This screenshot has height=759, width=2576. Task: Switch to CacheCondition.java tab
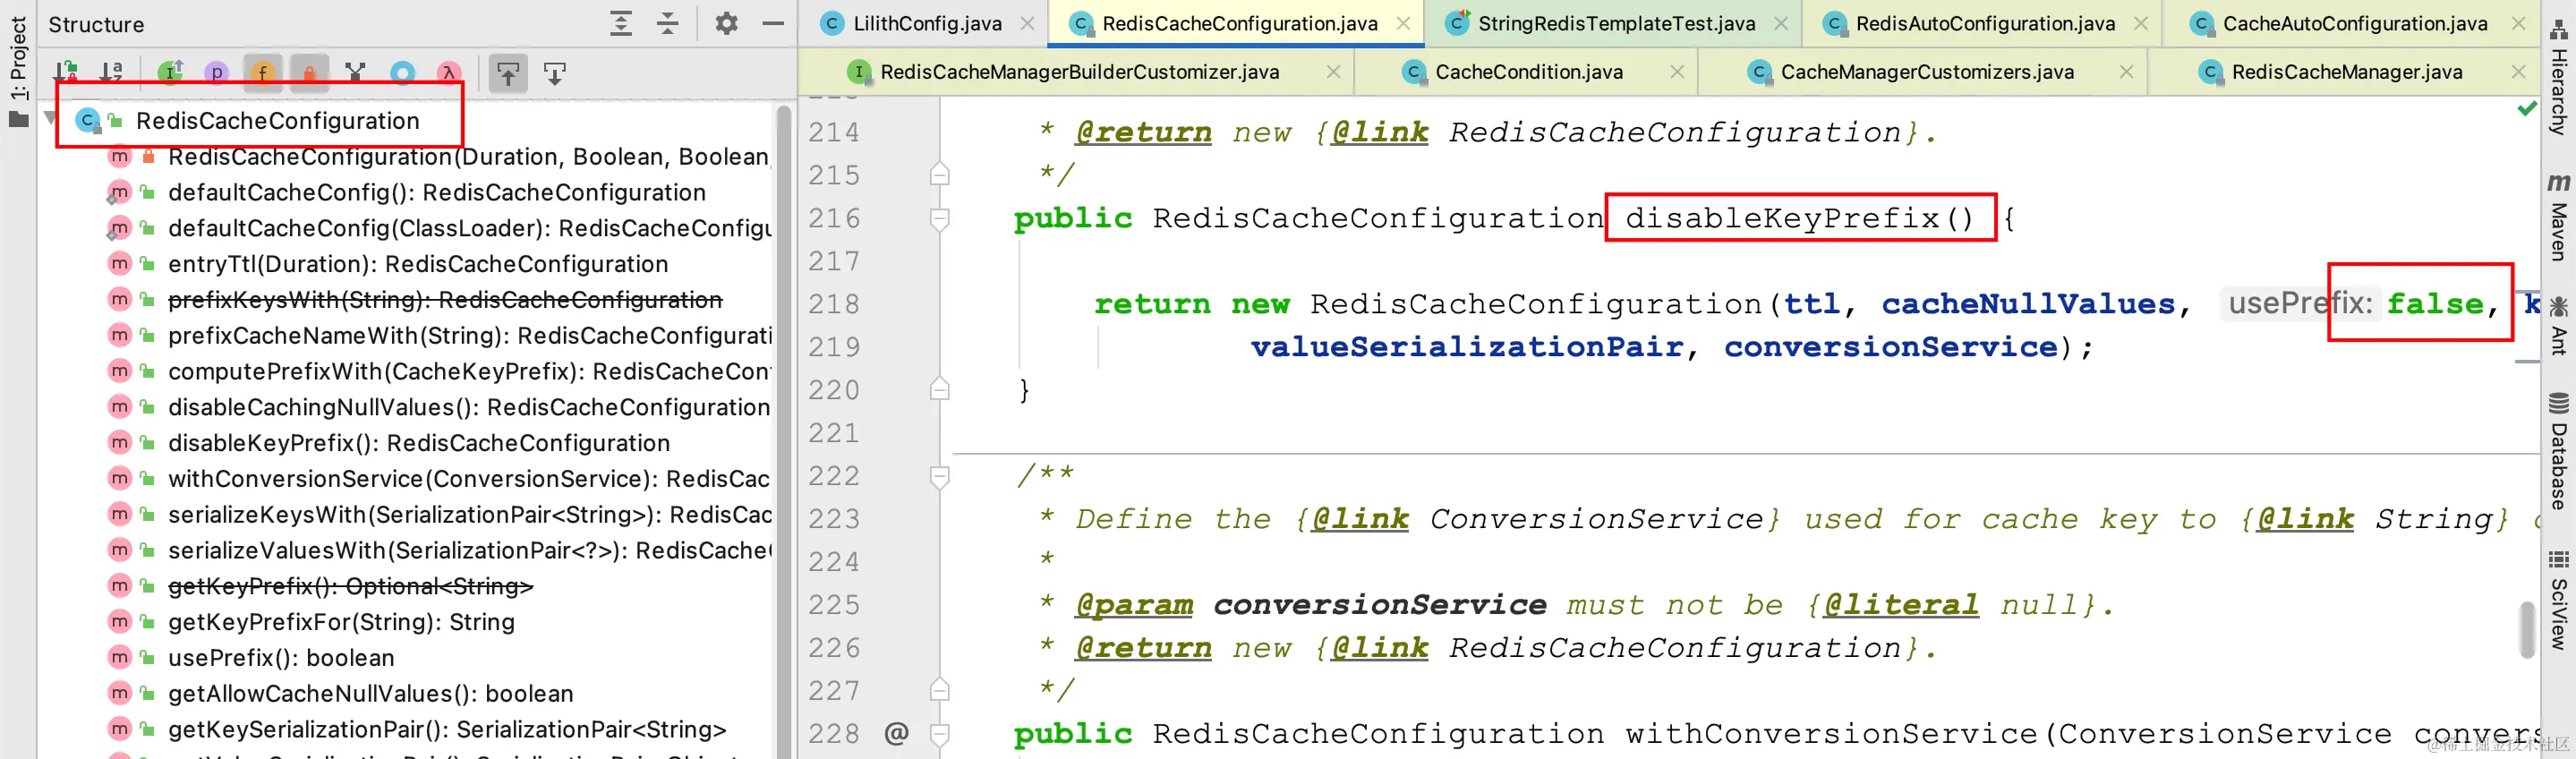1528,72
